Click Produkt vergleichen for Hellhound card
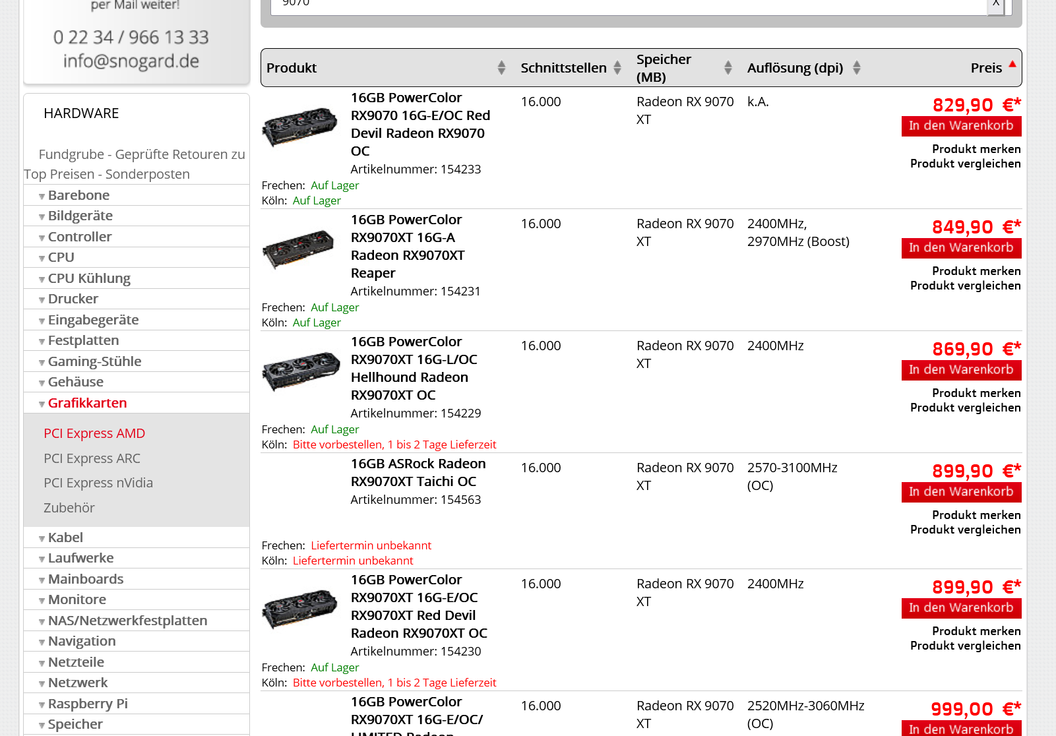 point(966,408)
